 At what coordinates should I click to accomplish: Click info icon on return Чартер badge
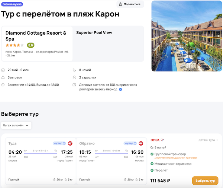coord(135,143)
